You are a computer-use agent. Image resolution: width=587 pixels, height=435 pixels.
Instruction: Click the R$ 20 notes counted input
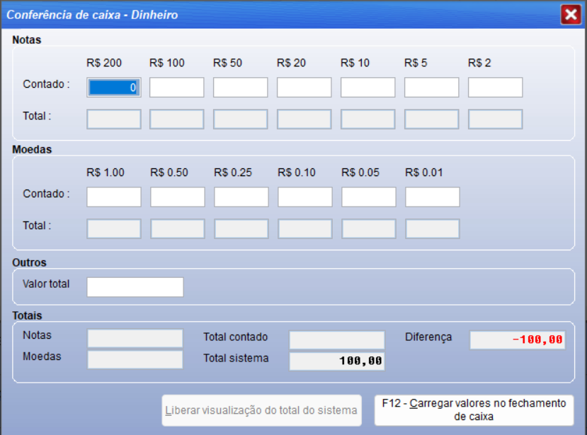[304, 88]
